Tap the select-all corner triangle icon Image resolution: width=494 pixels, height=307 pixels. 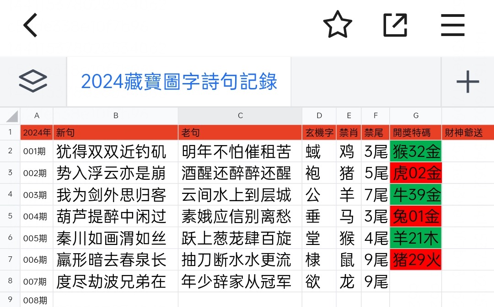[10, 115]
